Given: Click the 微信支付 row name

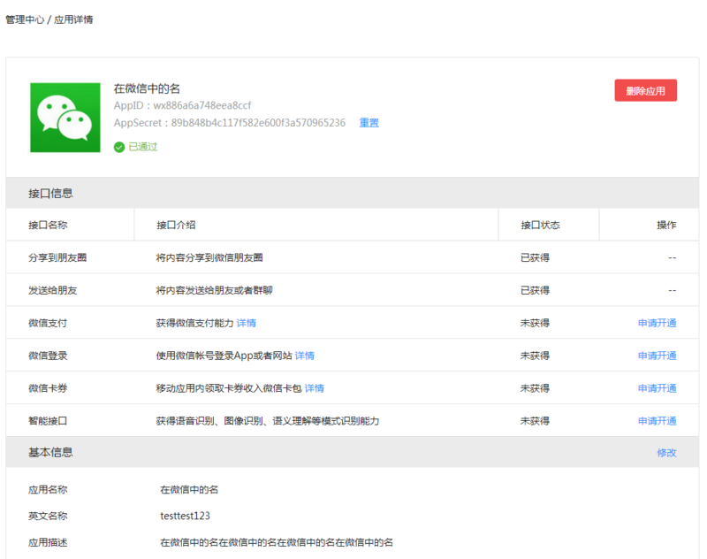Looking at the screenshot, I should click(x=48, y=323).
